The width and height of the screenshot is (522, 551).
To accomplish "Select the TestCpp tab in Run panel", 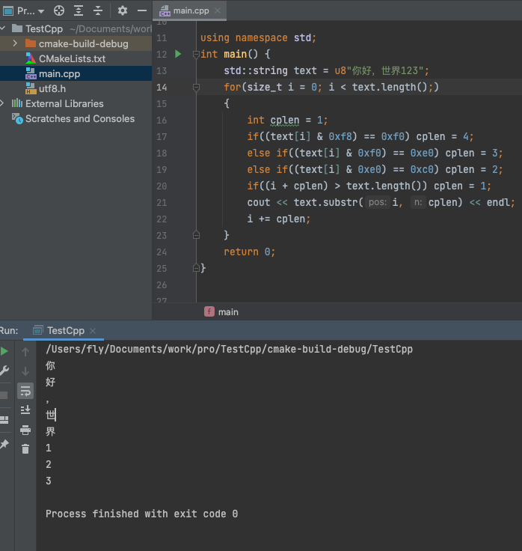I will pyautogui.click(x=65, y=330).
